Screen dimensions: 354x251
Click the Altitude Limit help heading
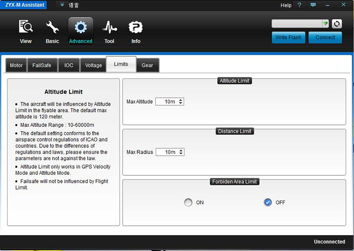[63, 92]
